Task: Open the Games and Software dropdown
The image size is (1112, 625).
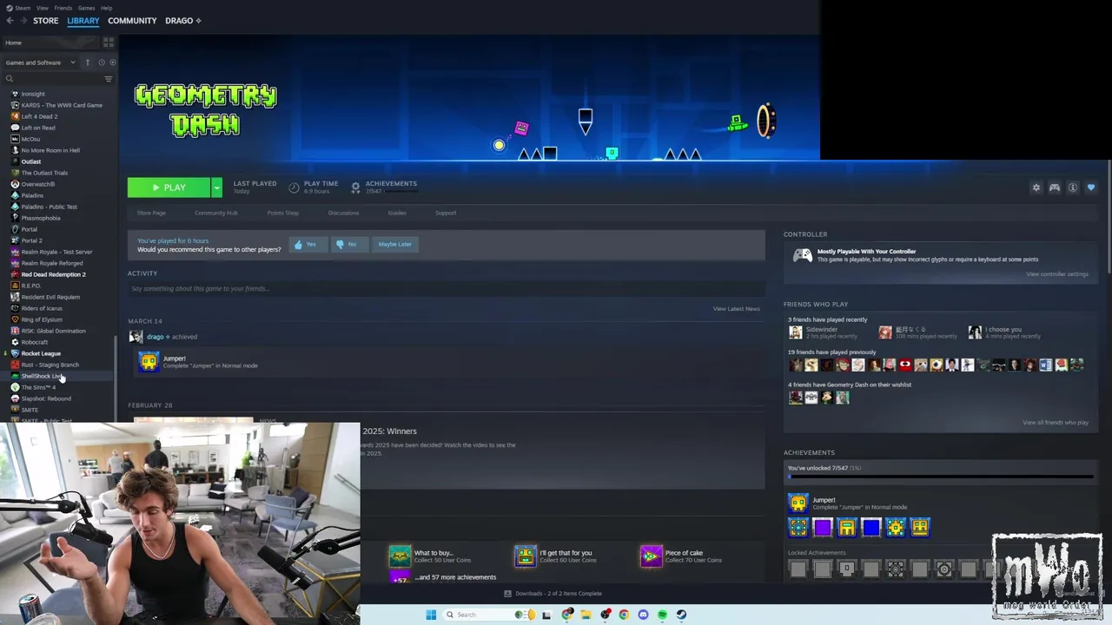Action: [x=40, y=62]
